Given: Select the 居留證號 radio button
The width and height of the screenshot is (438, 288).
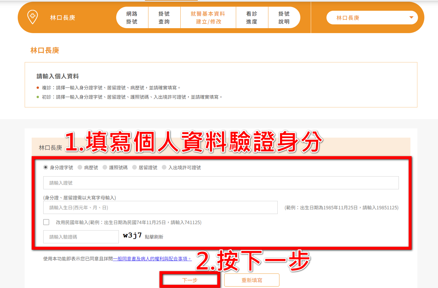Looking at the screenshot, I should pos(134,167).
